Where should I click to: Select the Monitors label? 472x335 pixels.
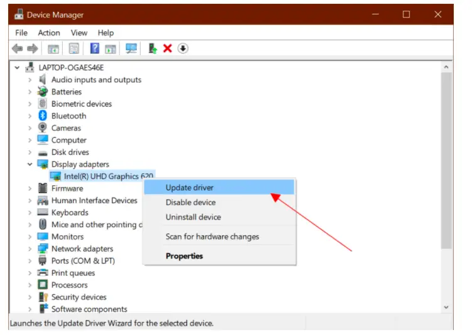point(67,237)
